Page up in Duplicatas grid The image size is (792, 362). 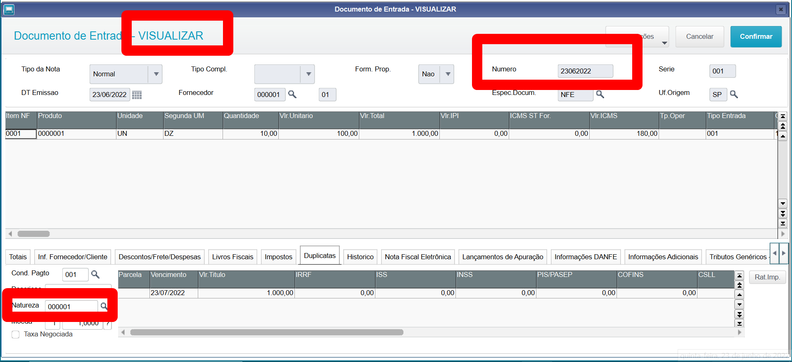point(740,285)
